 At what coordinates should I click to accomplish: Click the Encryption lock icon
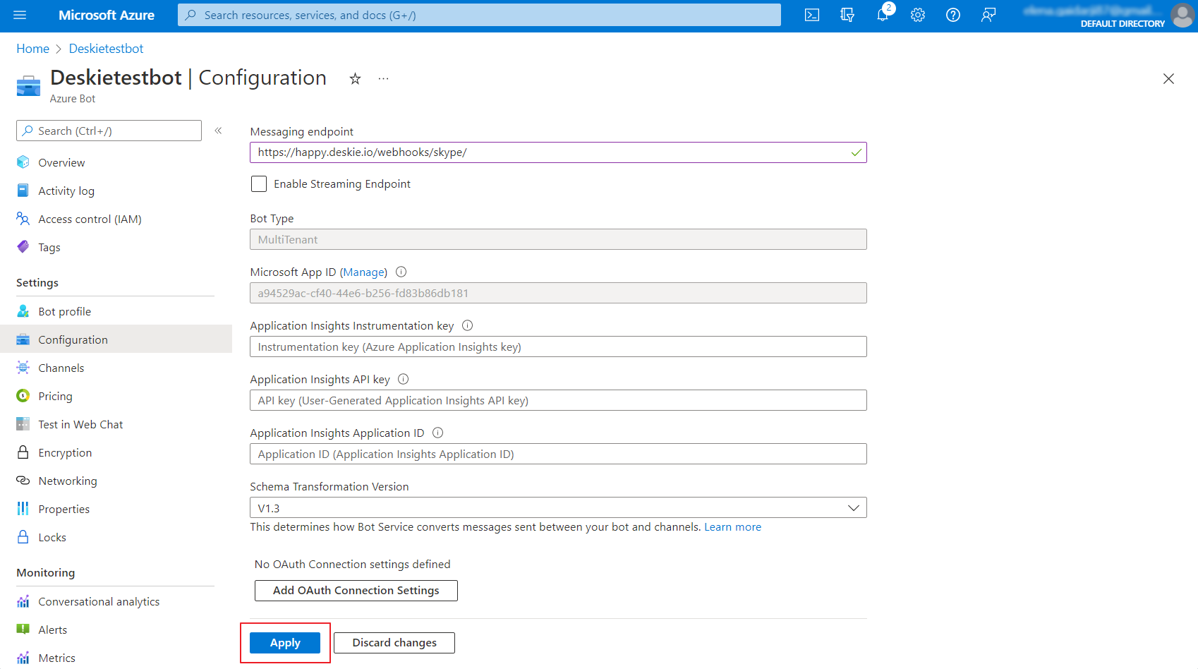[x=23, y=452]
